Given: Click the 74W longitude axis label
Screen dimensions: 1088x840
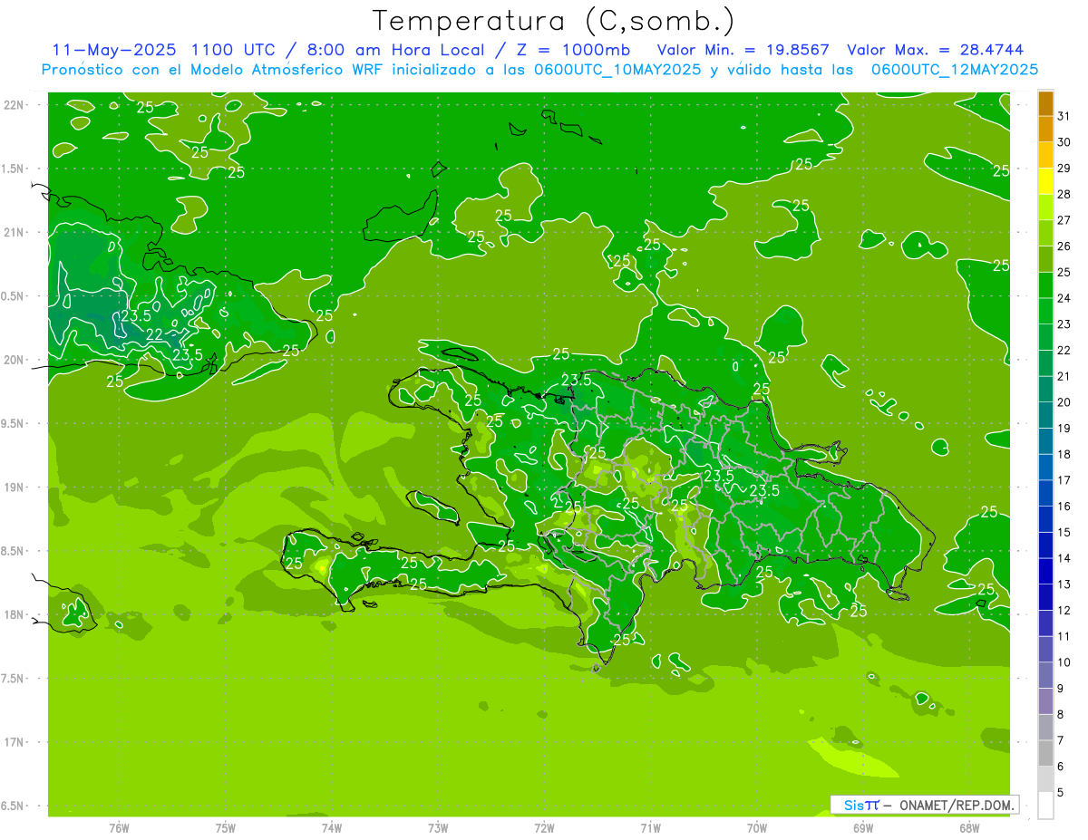Looking at the screenshot, I should [x=332, y=828].
